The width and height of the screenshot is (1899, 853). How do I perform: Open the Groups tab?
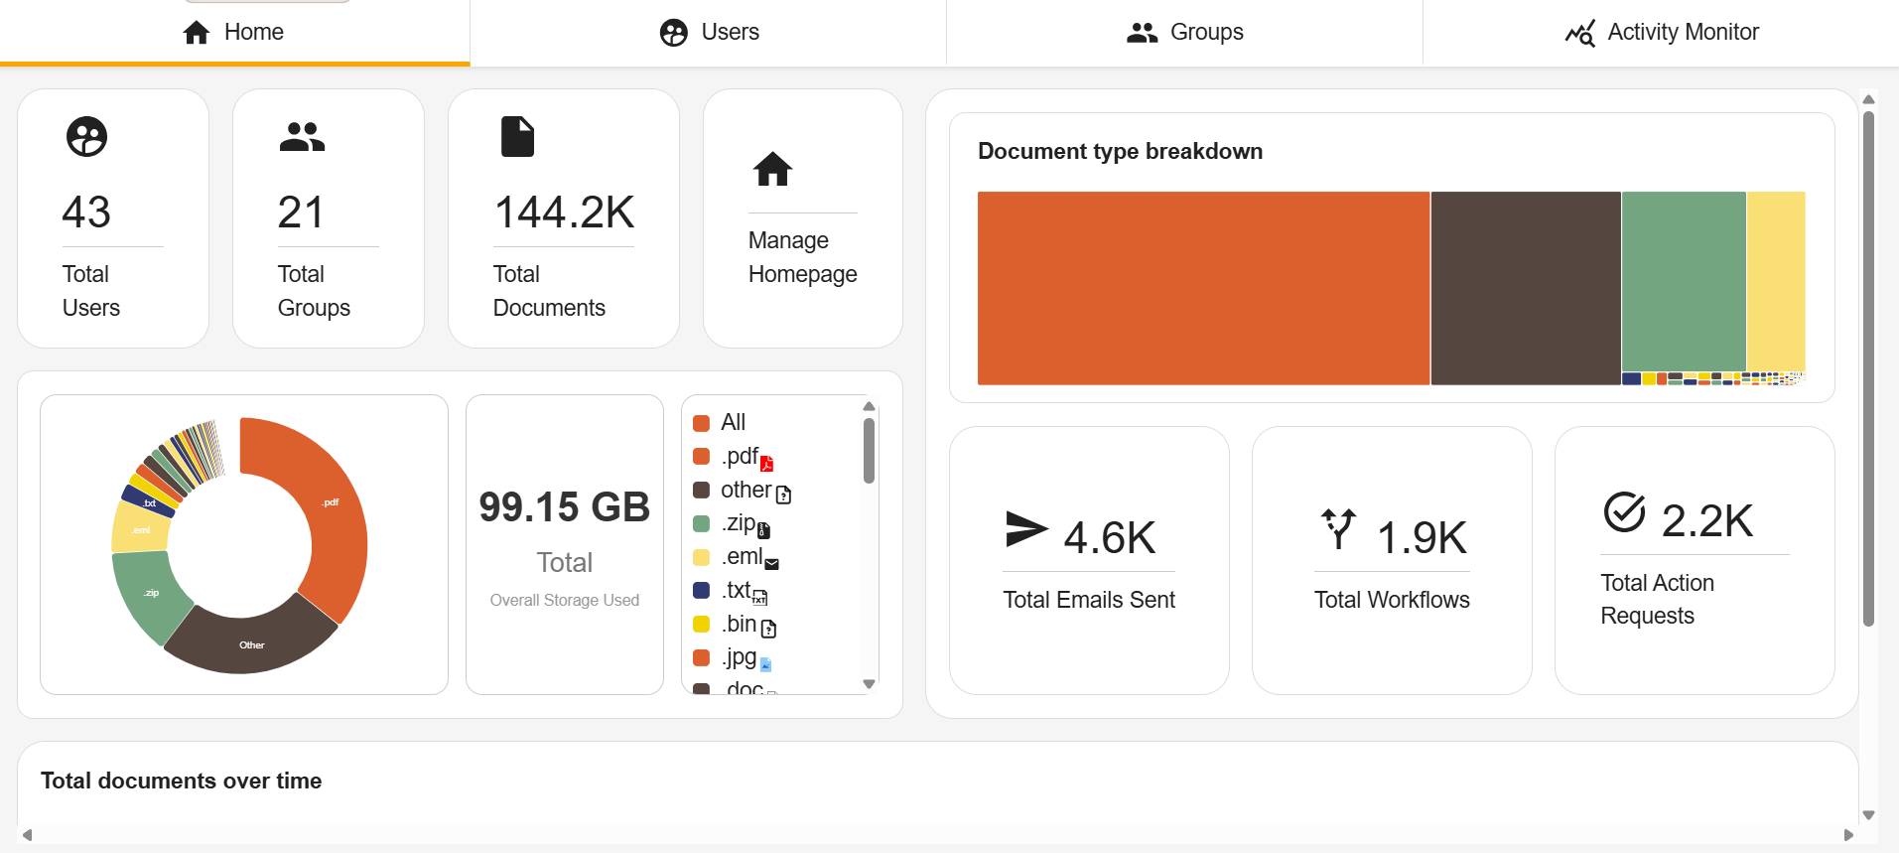[x=1185, y=33]
